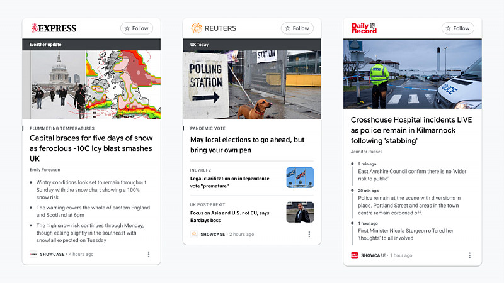The image size is (504, 283).
Task: Open the three-dot menu on Express card
Action: coord(149,255)
